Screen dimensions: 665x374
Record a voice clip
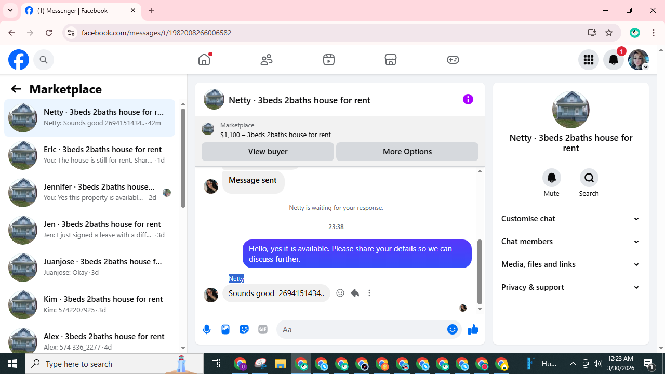pyautogui.click(x=207, y=329)
